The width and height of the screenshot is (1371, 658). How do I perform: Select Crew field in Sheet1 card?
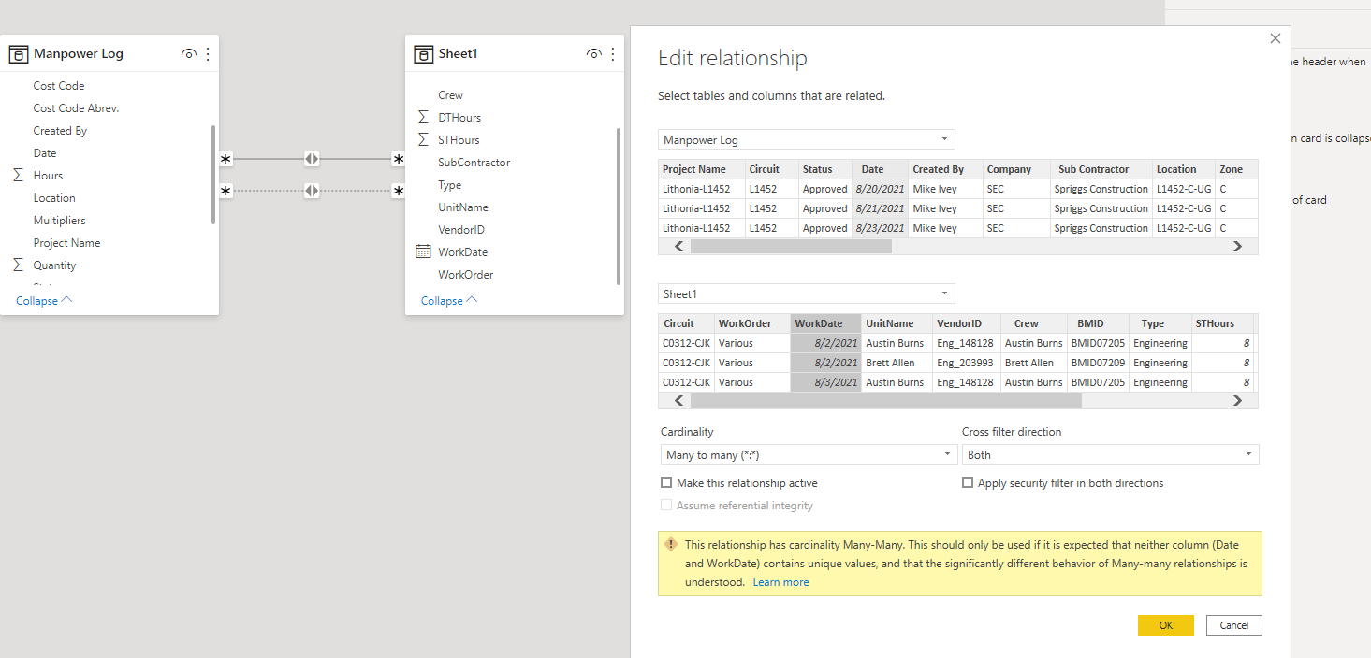[x=450, y=95]
